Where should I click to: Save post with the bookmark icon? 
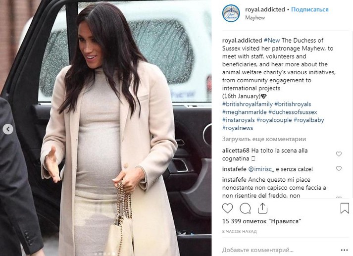345,208
